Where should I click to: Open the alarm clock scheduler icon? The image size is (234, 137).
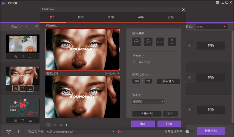click(9, 131)
